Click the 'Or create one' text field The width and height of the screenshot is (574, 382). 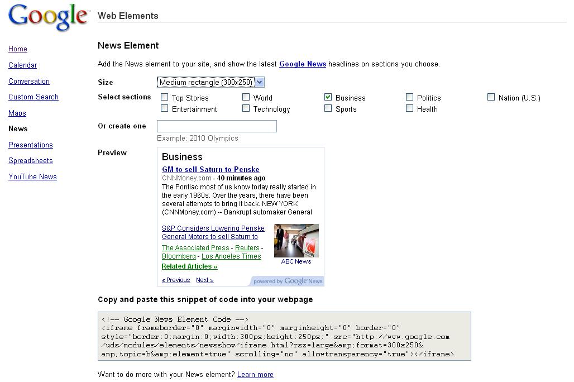[217, 126]
